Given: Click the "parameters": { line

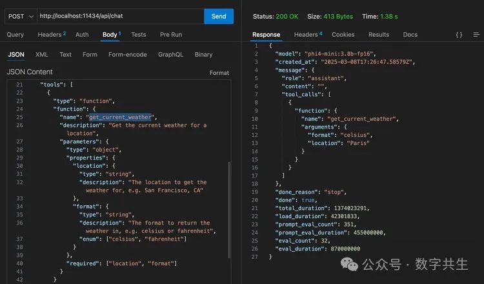Looking at the screenshot, I should point(85,142).
